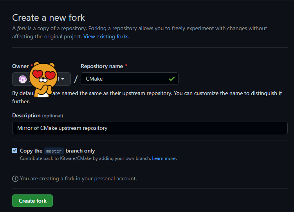The height and width of the screenshot is (212, 294).
Task: Edit the Description field text
Action: [150, 128]
